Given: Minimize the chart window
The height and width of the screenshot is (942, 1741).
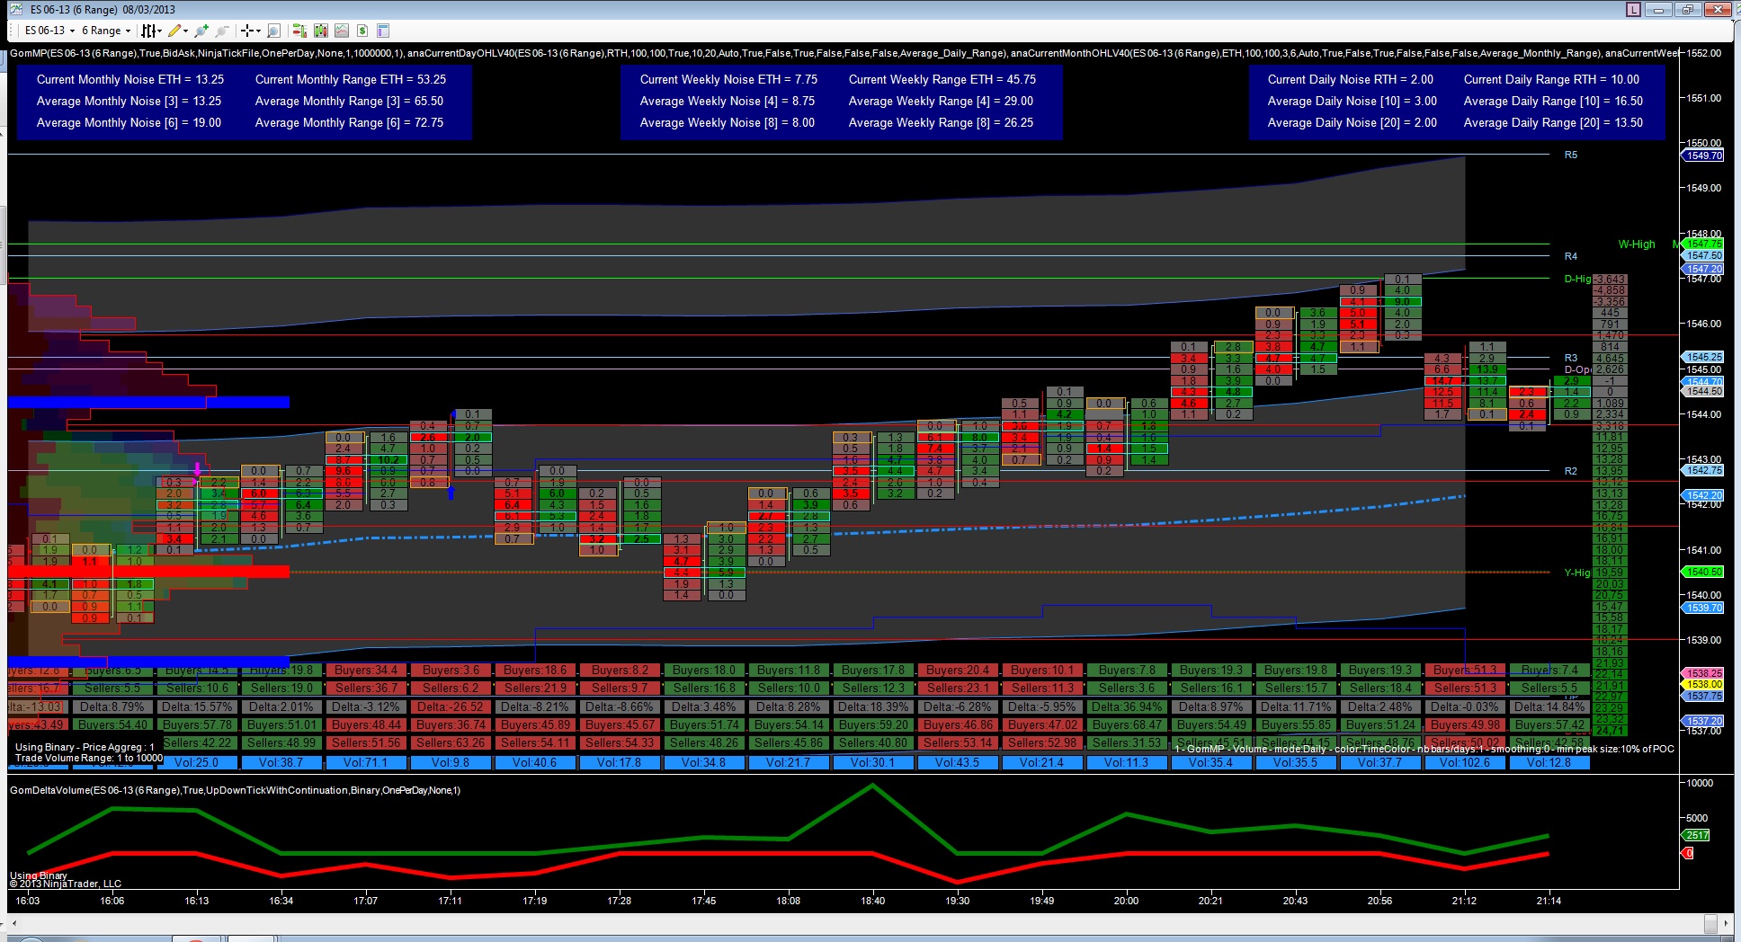Looking at the screenshot, I should tap(1658, 10).
